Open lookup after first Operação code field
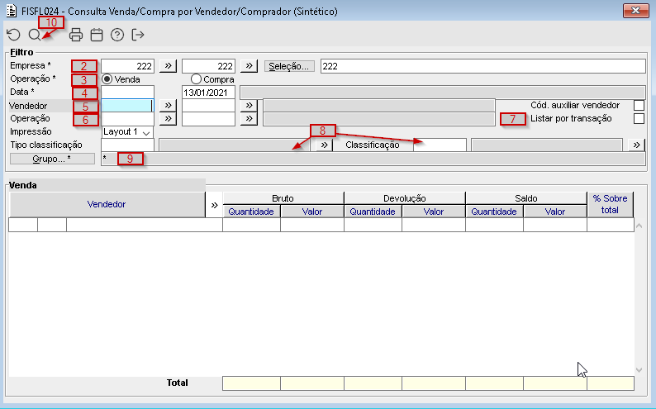The width and height of the screenshot is (656, 409). [169, 119]
